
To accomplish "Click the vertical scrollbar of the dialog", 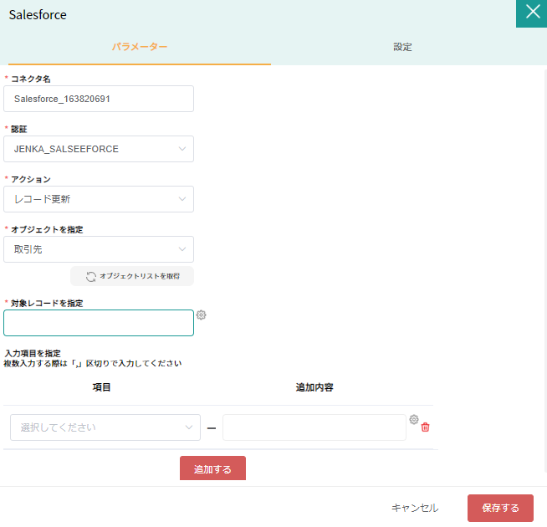I will click(545, 270).
